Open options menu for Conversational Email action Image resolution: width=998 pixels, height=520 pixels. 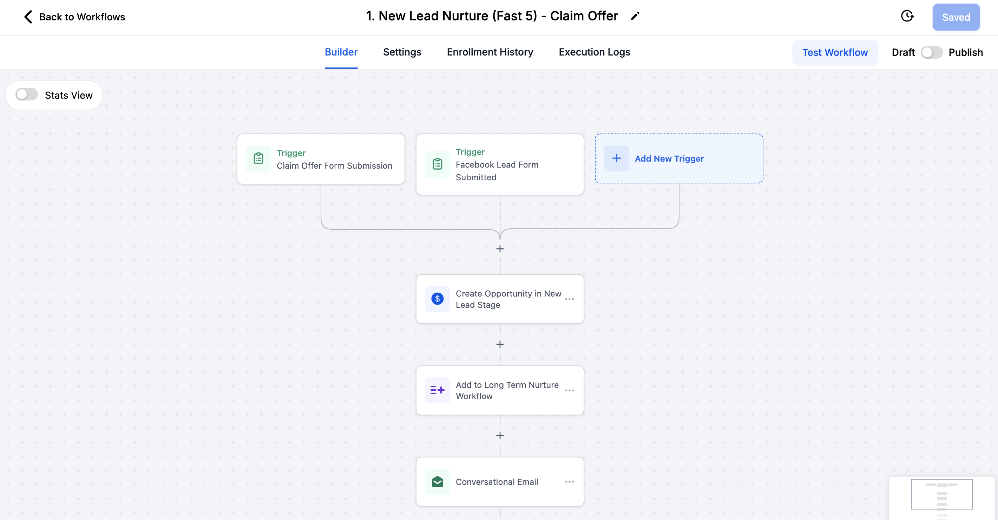[569, 481]
